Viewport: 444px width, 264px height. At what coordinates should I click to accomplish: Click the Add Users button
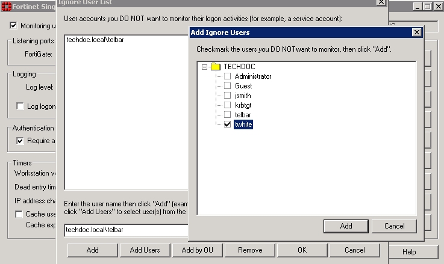pos(145,250)
